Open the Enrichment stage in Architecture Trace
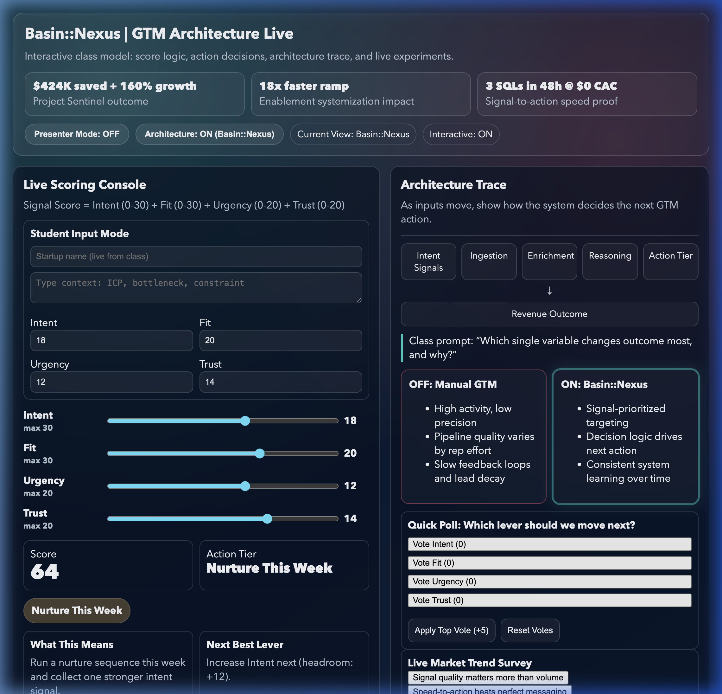722x694 pixels. (549, 261)
